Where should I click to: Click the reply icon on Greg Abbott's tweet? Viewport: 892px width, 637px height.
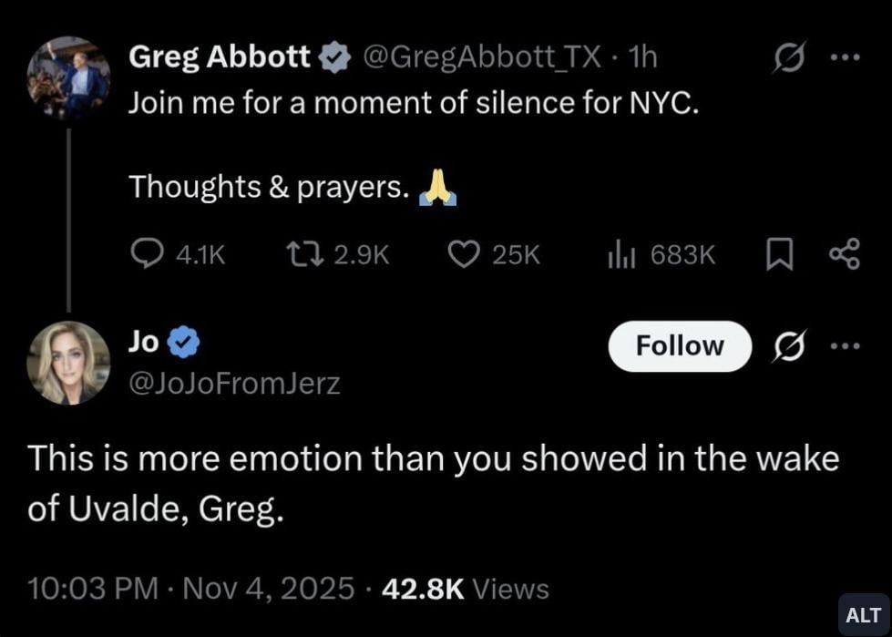point(147,254)
